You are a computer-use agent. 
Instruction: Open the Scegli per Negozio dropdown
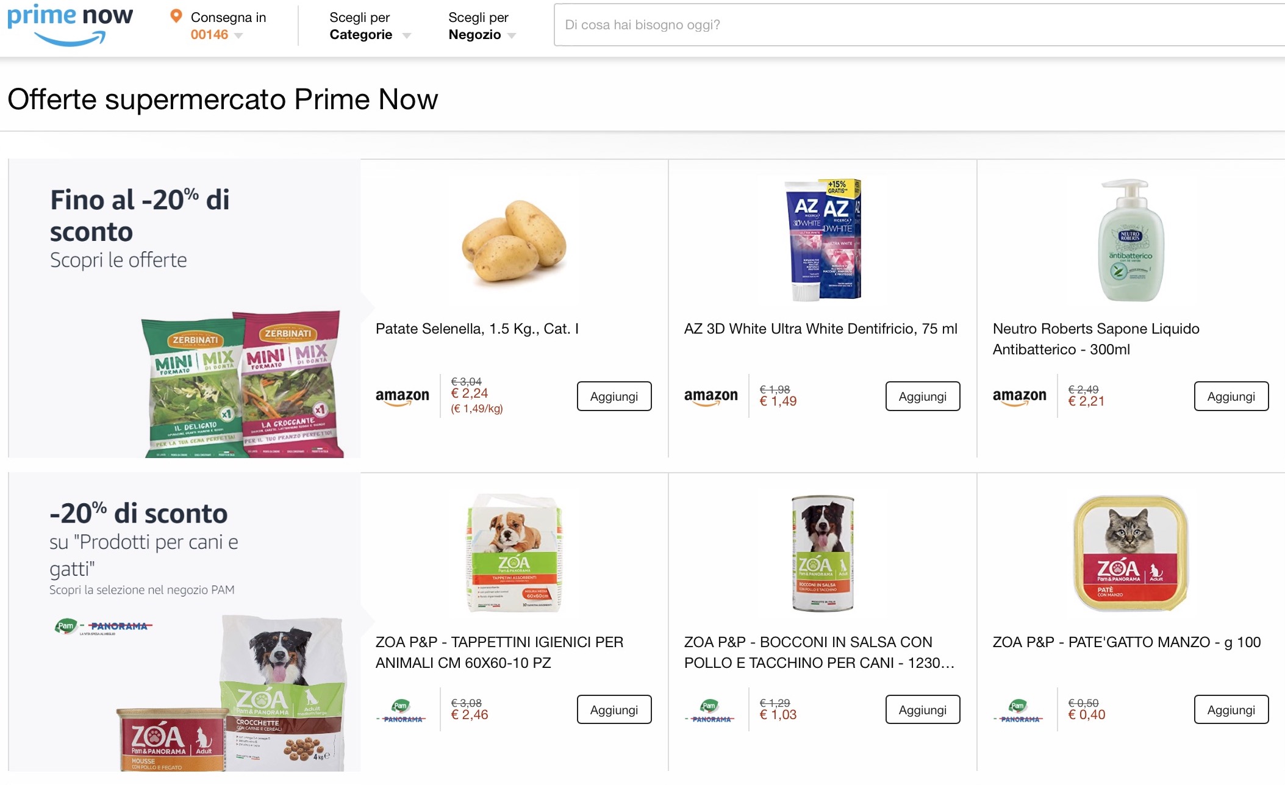479,27
